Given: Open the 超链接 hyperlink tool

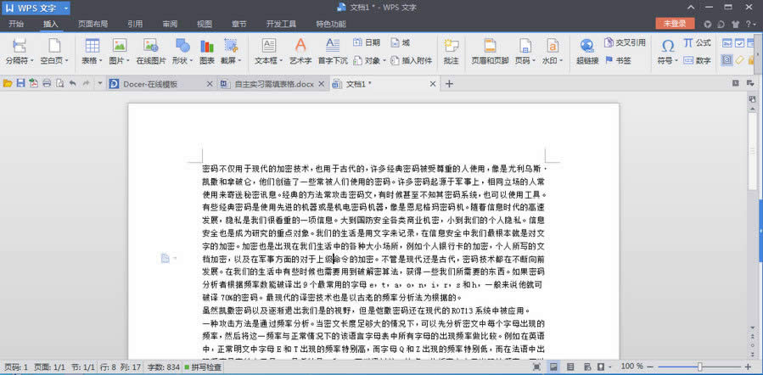Looking at the screenshot, I should click(x=587, y=51).
